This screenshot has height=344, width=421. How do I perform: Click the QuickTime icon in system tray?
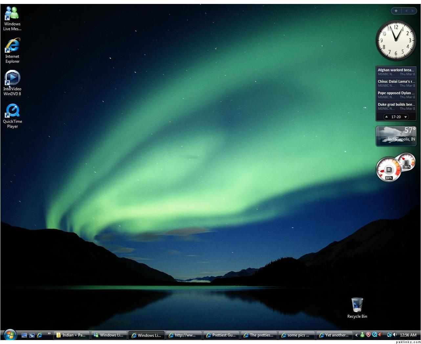(374, 335)
